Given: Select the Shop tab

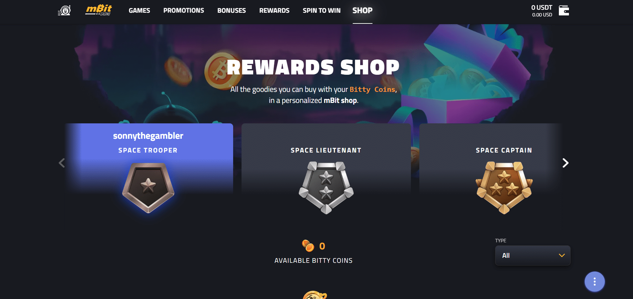Looking at the screenshot, I should pyautogui.click(x=362, y=10).
